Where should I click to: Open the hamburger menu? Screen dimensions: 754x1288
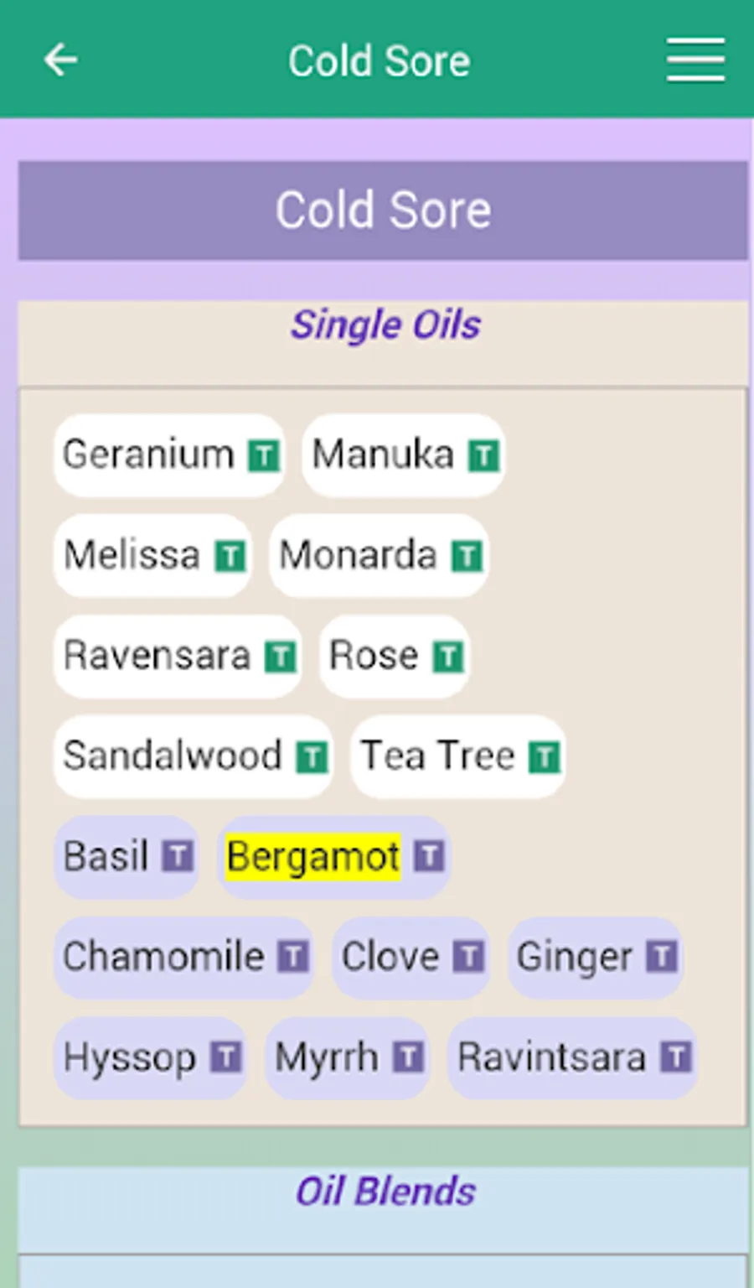pos(695,60)
